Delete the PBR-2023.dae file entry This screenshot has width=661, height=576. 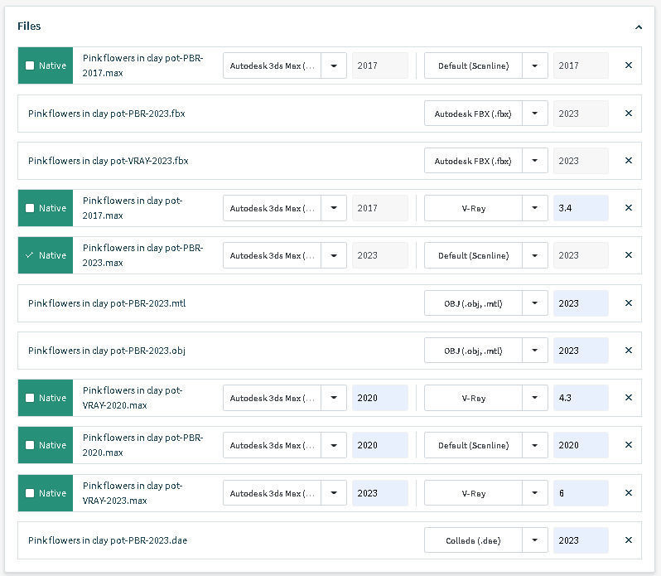coord(628,540)
